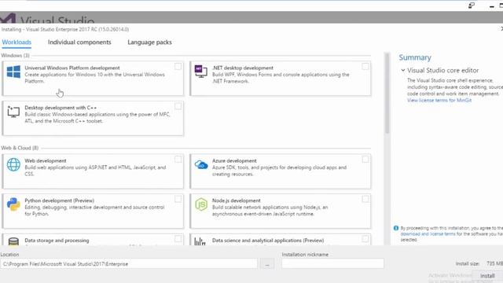Viewport: 503px width, 283px height.
Task: Click the Universal Windows Platform Windows logo icon
Action: point(13,72)
